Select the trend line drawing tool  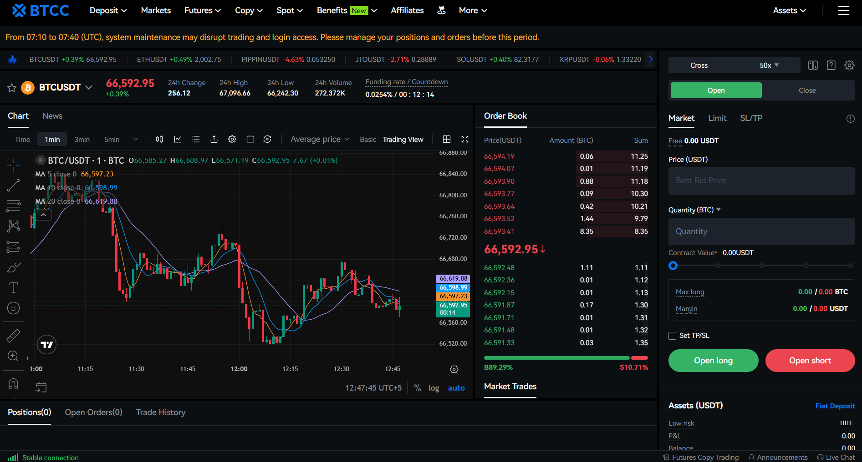14,185
